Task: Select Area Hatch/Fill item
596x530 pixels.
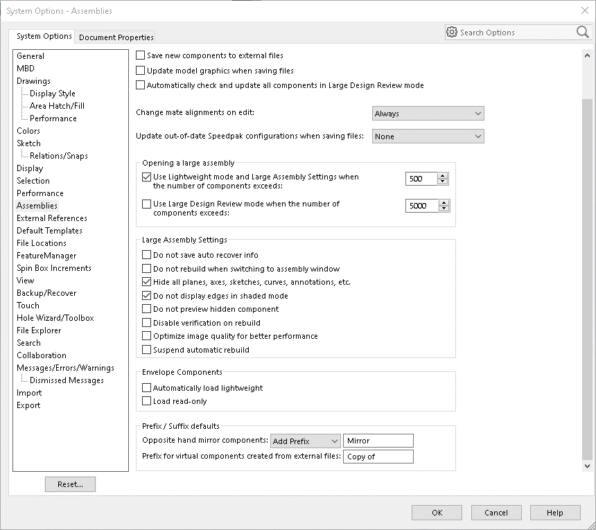Action: [57, 106]
